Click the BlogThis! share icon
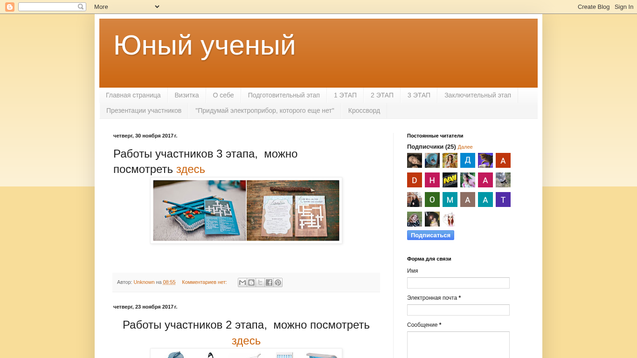Viewport: 637px width, 358px height. point(251,282)
